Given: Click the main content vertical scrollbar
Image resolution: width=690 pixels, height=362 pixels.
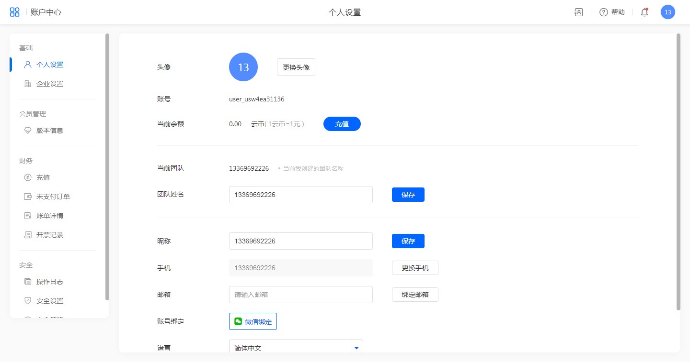Looking at the screenshot, I should click(678, 172).
